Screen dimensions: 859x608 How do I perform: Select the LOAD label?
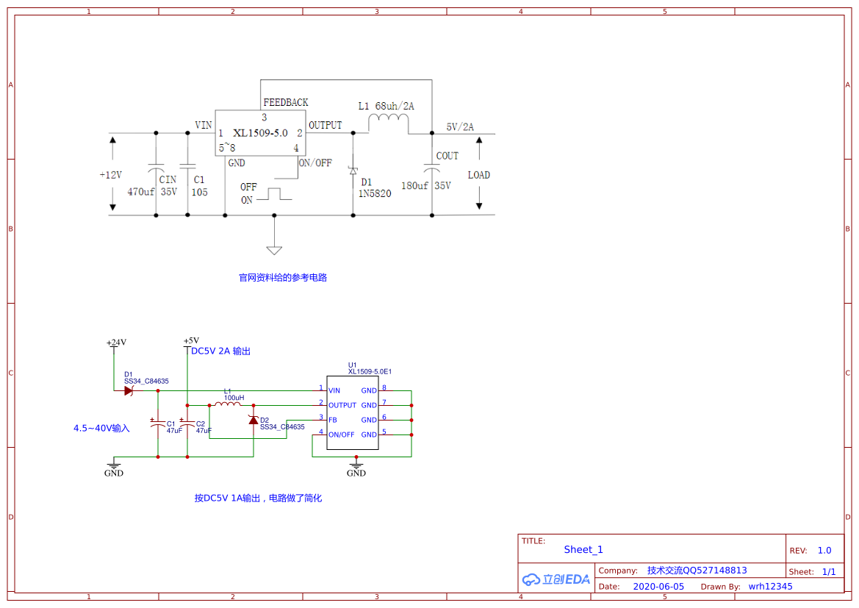click(x=479, y=175)
